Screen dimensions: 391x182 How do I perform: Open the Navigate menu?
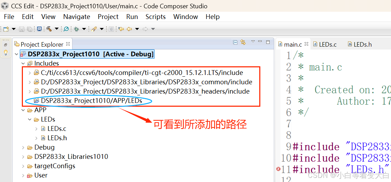77,17
